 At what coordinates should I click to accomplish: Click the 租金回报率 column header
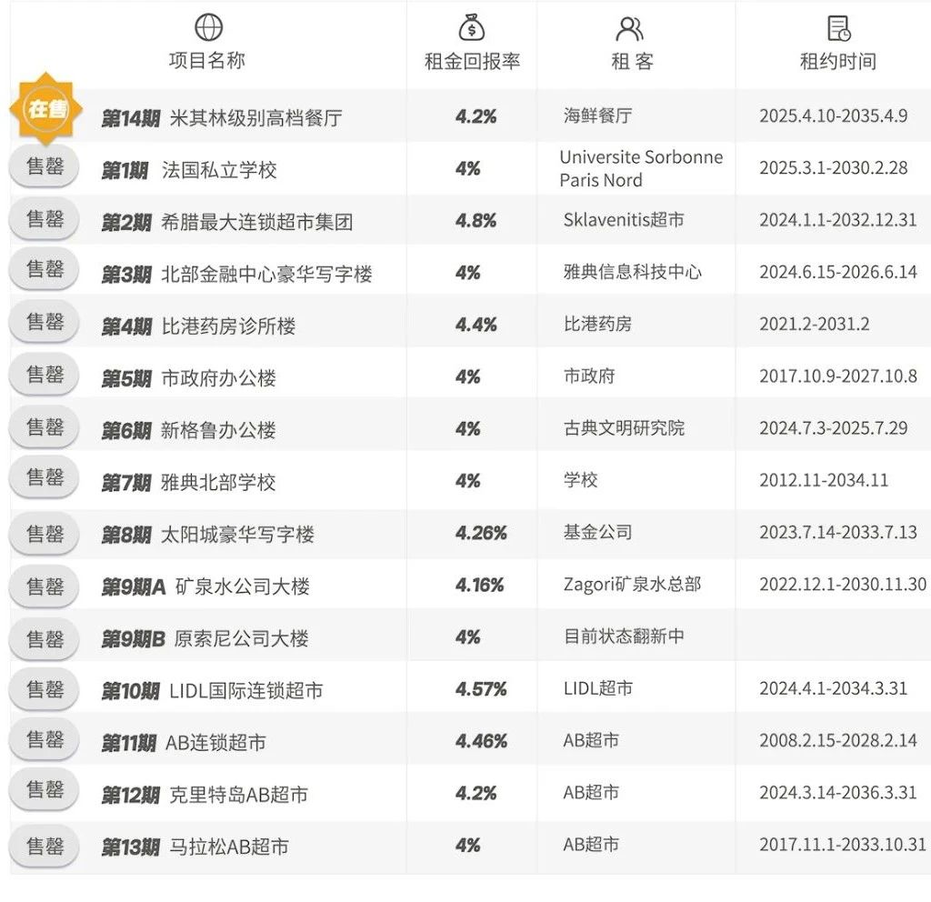(472, 61)
